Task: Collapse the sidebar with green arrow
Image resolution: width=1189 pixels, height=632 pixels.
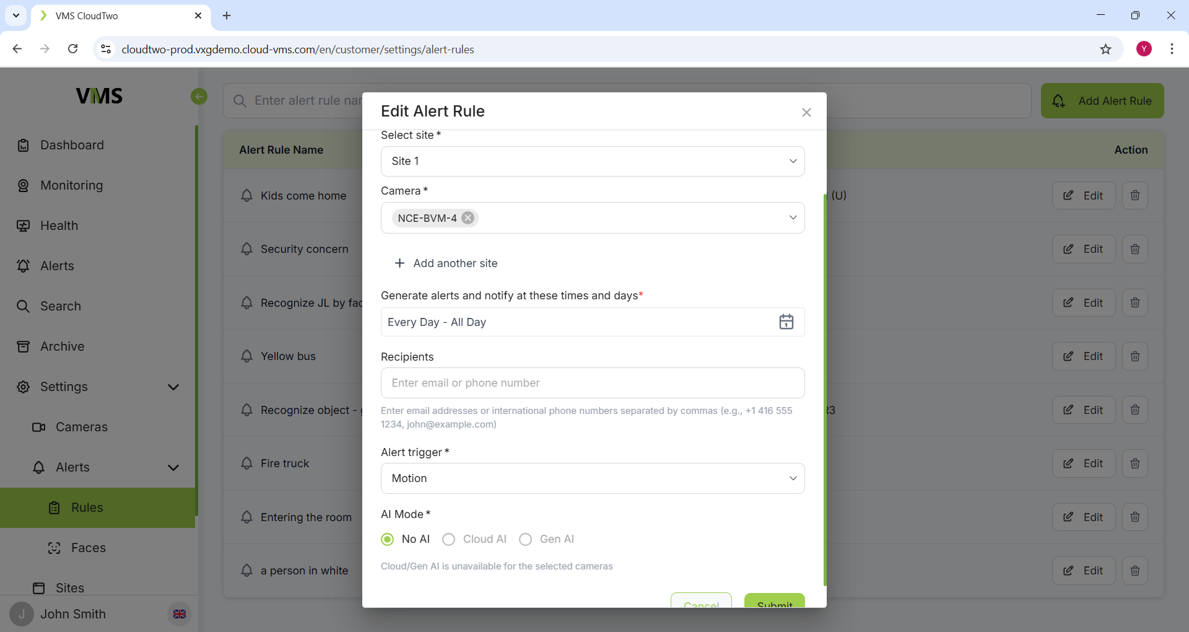Action: click(x=199, y=97)
